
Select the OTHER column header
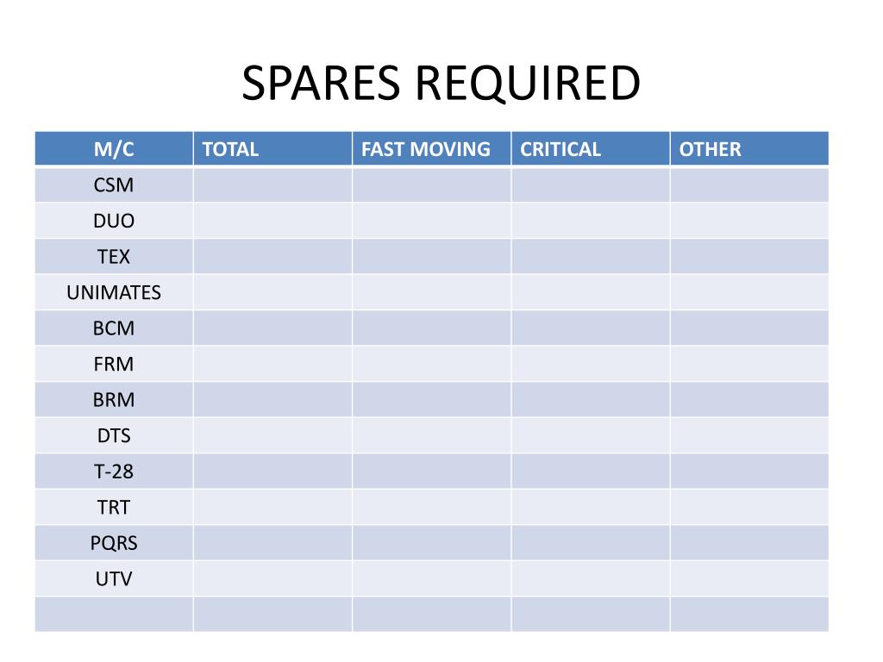pos(749,149)
